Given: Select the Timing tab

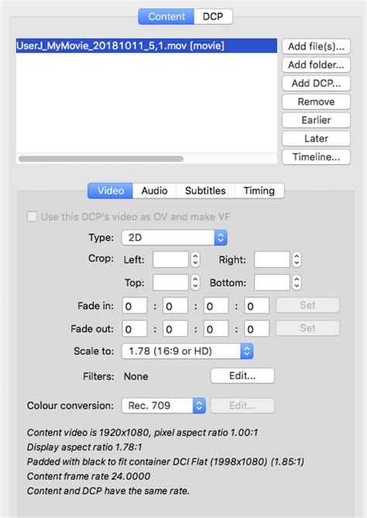Looking at the screenshot, I should tap(259, 190).
